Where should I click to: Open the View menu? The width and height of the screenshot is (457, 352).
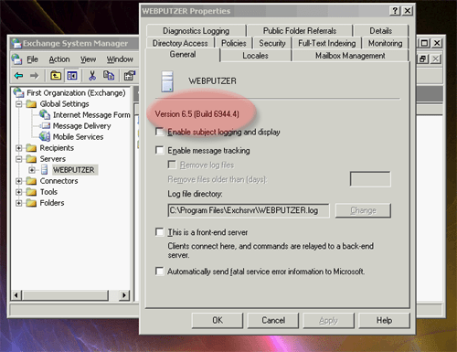pos(88,59)
